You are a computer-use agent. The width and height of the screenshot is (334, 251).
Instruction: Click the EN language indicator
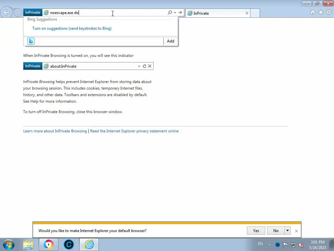coord(260,244)
